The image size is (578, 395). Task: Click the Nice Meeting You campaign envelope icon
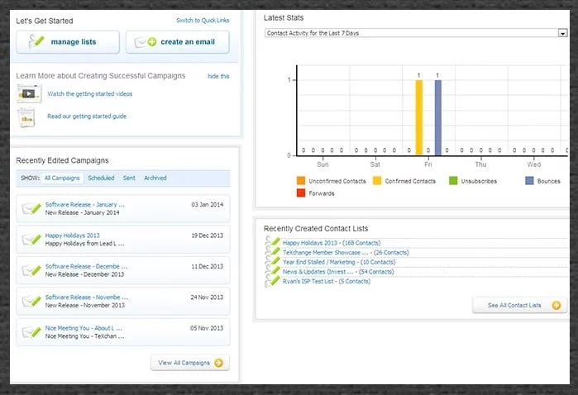[x=31, y=332]
